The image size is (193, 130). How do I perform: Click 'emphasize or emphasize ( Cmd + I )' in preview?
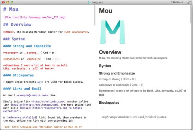121,85
